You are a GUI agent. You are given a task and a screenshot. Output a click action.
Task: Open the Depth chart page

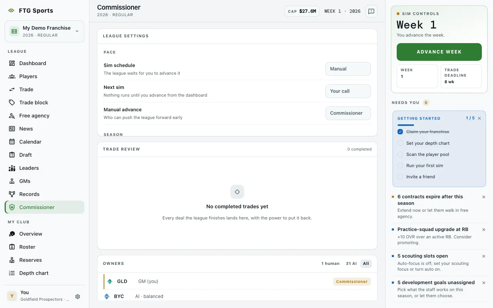tap(44, 273)
